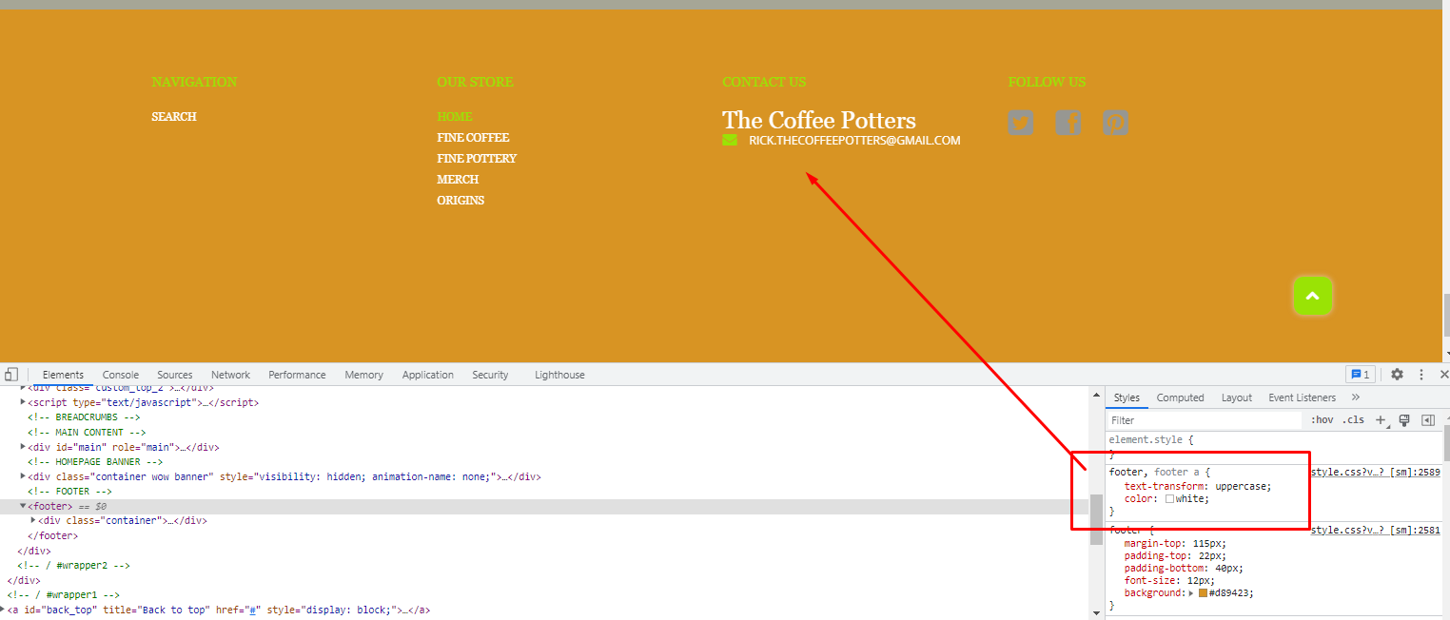Expand the background property shorthand triangle
The image size is (1450, 620).
(1193, 593)
